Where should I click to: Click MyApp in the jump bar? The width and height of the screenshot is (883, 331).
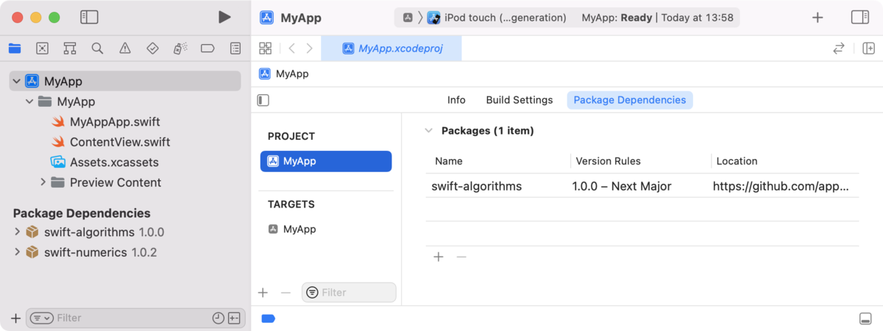pyautogui.click(x=284, y=74)
